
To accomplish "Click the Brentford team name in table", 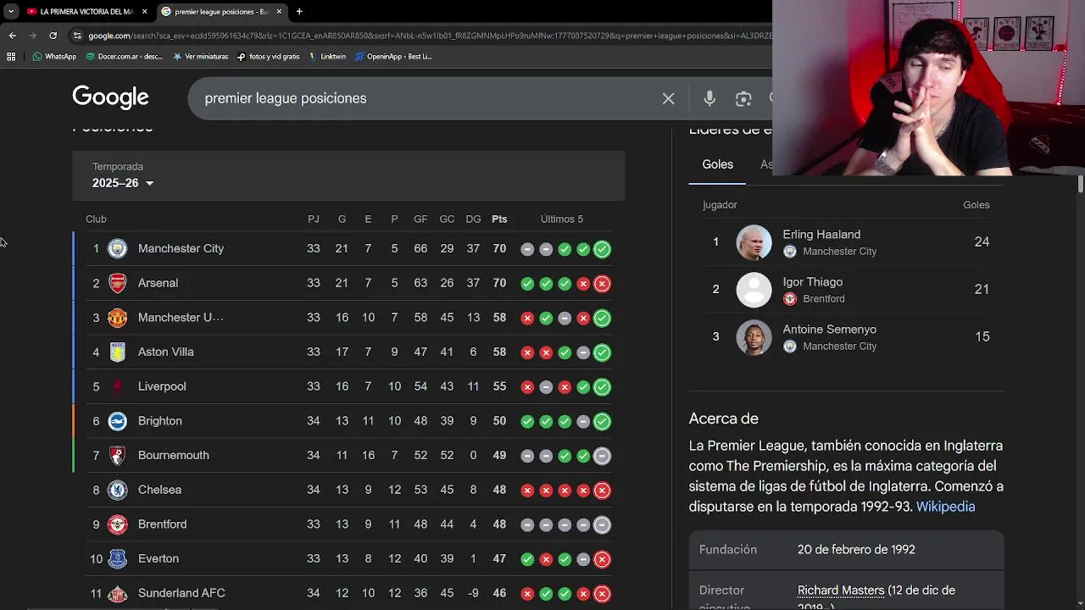I will point(162,524).
